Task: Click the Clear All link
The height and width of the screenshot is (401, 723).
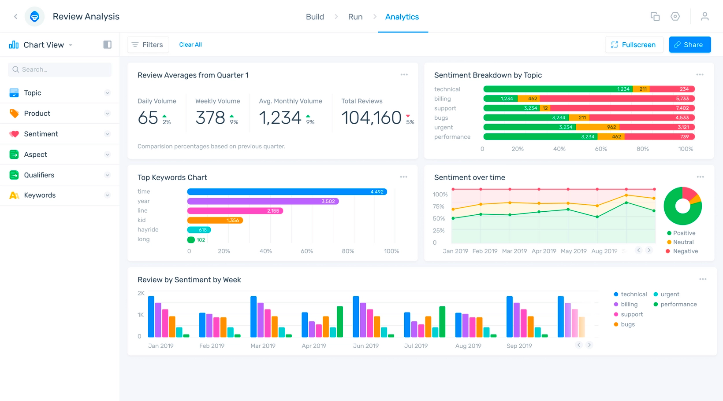Action: [x=190, y=44]
